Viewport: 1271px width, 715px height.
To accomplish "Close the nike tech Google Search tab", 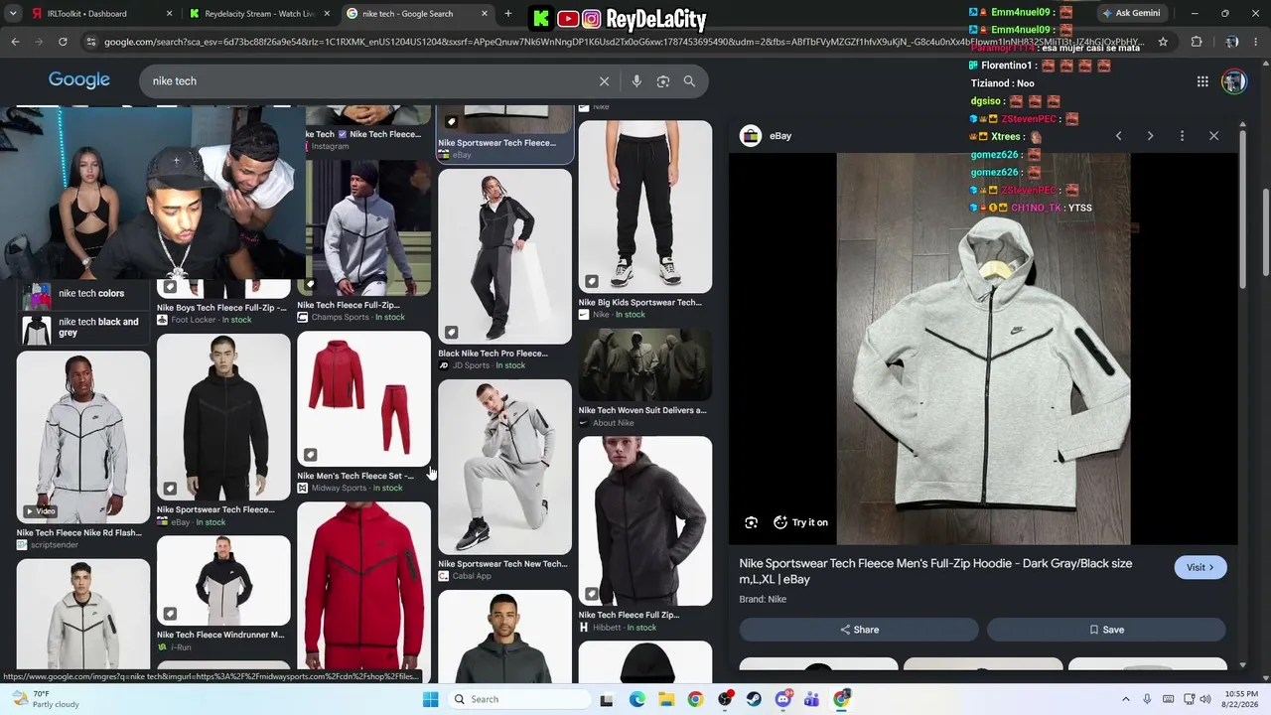I will tap(485, 14).
